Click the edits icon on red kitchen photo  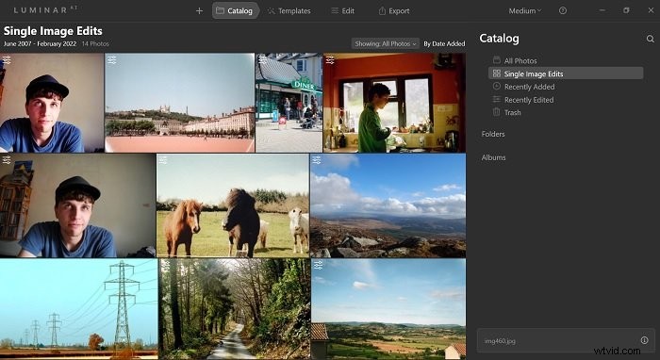[x=330, y=60]
